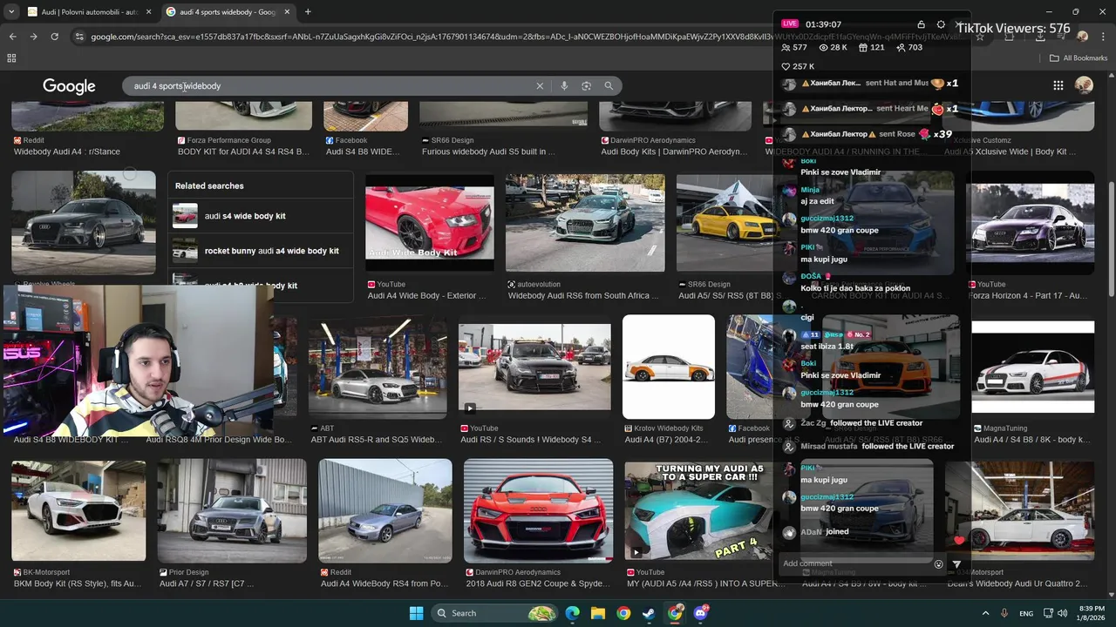The height and width of the screenshot is (627, 1116).
Task: Click the TikTok Add comment field
Action: pos(854,563)
